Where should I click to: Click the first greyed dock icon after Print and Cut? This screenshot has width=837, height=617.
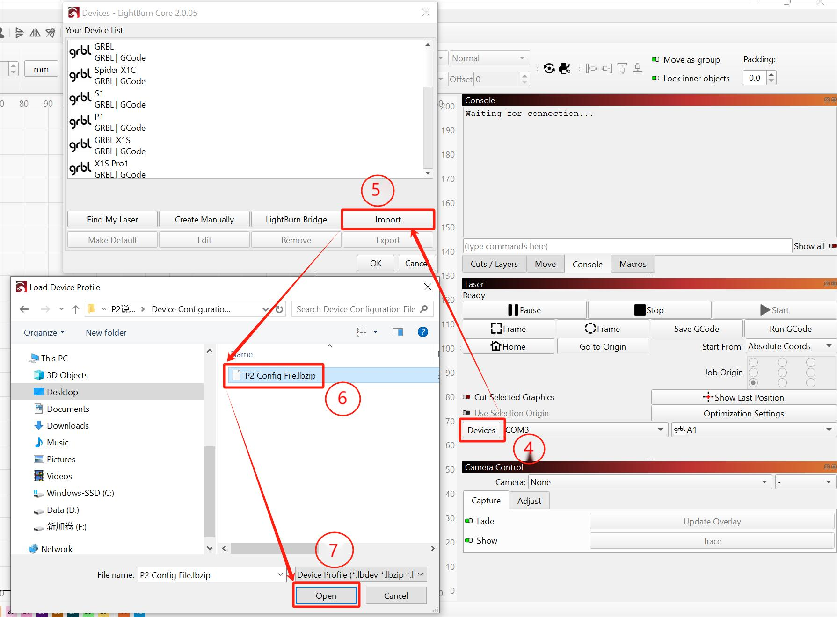click(x=591, y=69)
